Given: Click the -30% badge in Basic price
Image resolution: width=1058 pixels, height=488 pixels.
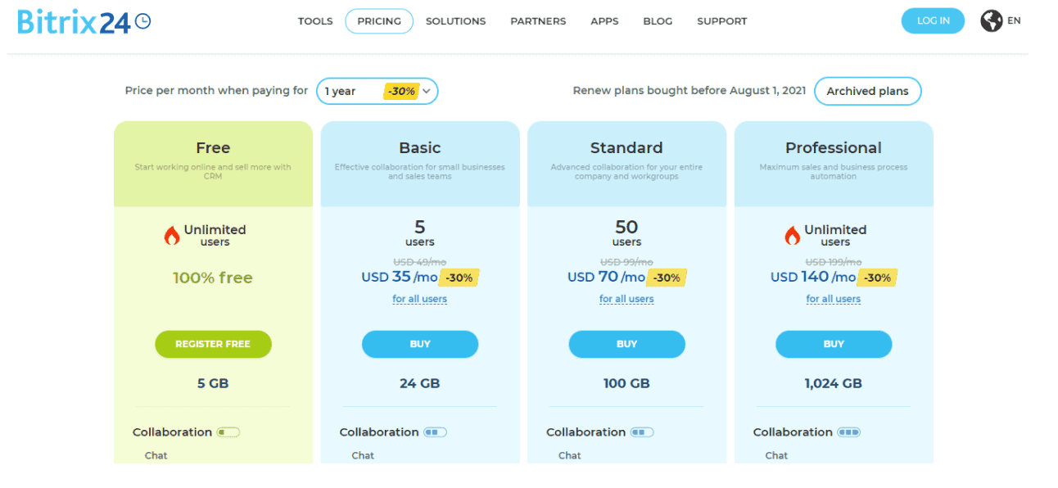Looking at the screenshot, I should click(459, 278).
